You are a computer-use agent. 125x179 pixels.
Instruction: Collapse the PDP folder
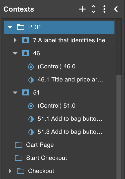tap(10, 27)
